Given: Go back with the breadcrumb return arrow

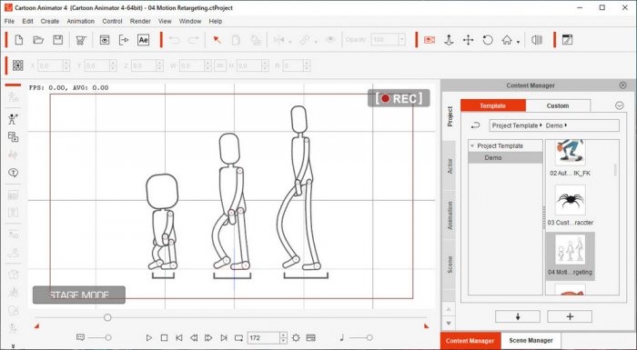Looking at the screenshot, I should pyautogui.click(x=475, y=125).
